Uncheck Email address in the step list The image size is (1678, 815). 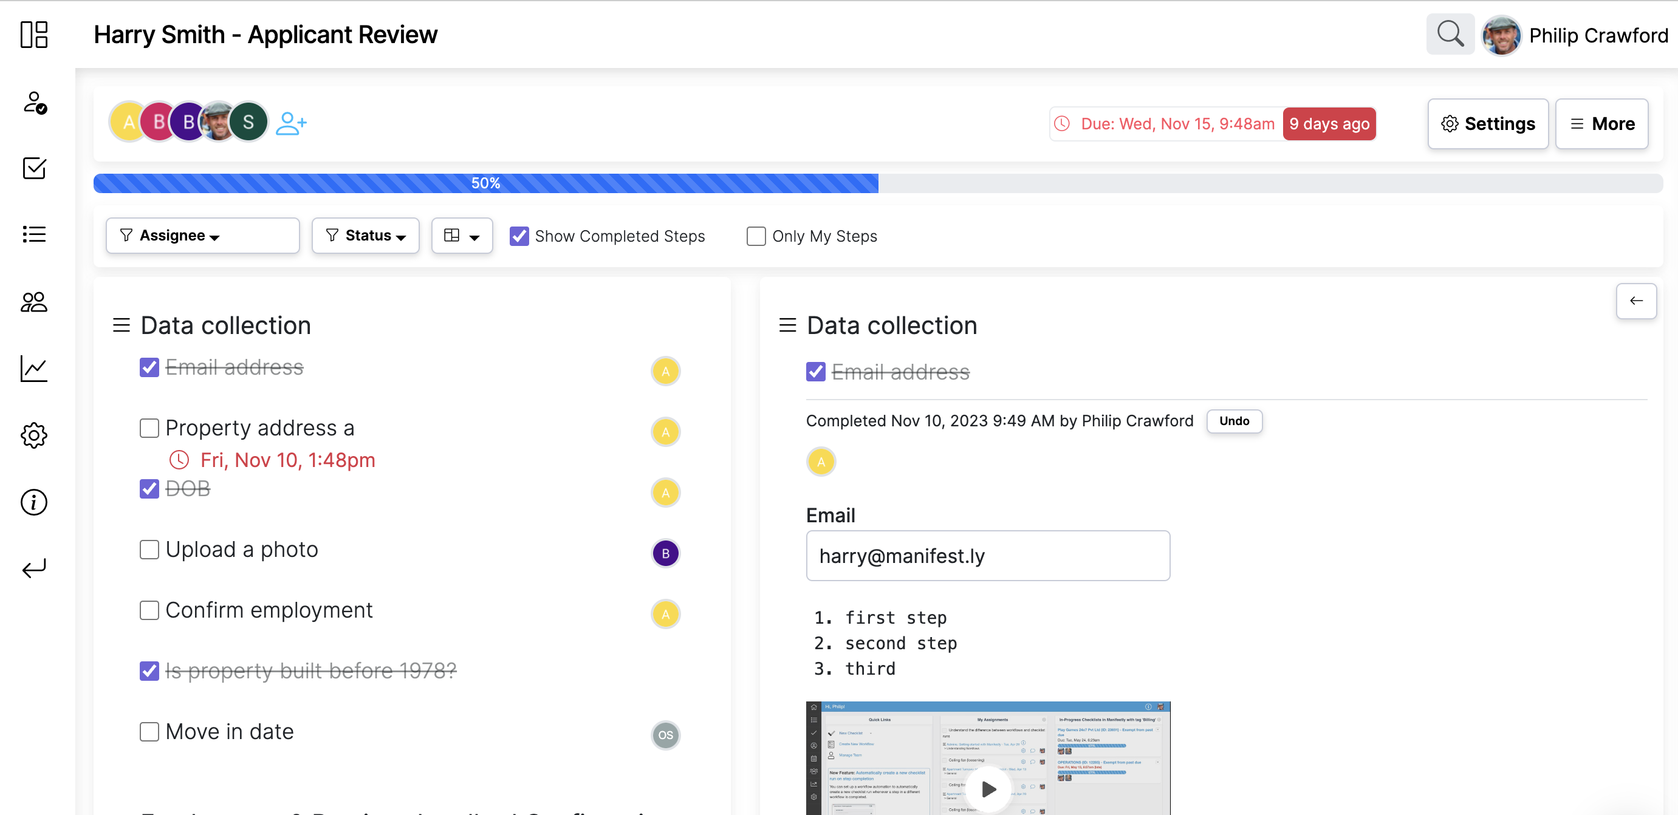point(149,367)
